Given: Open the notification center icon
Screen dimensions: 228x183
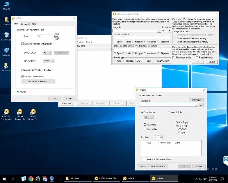Looking at the screenshot, I should (222, 179).
